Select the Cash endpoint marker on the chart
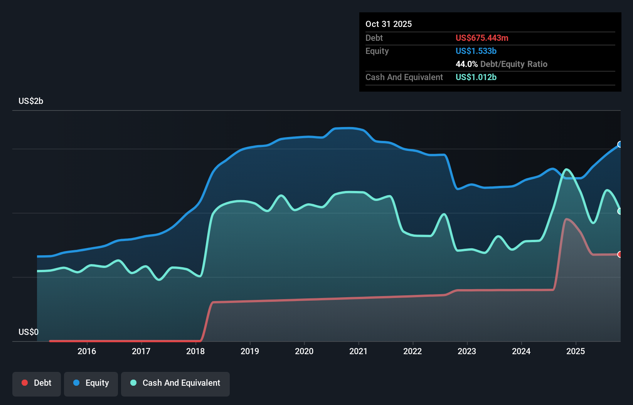 pyautogui.click(x=620, y=211)
